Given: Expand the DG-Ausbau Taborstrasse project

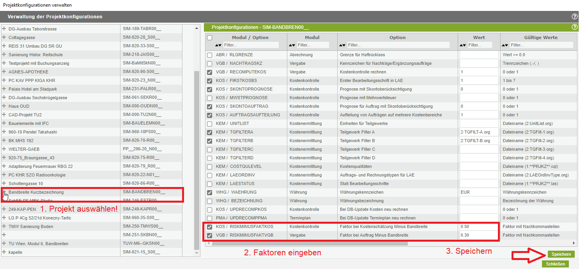Looking at the screenshot, I should point(4,29).
